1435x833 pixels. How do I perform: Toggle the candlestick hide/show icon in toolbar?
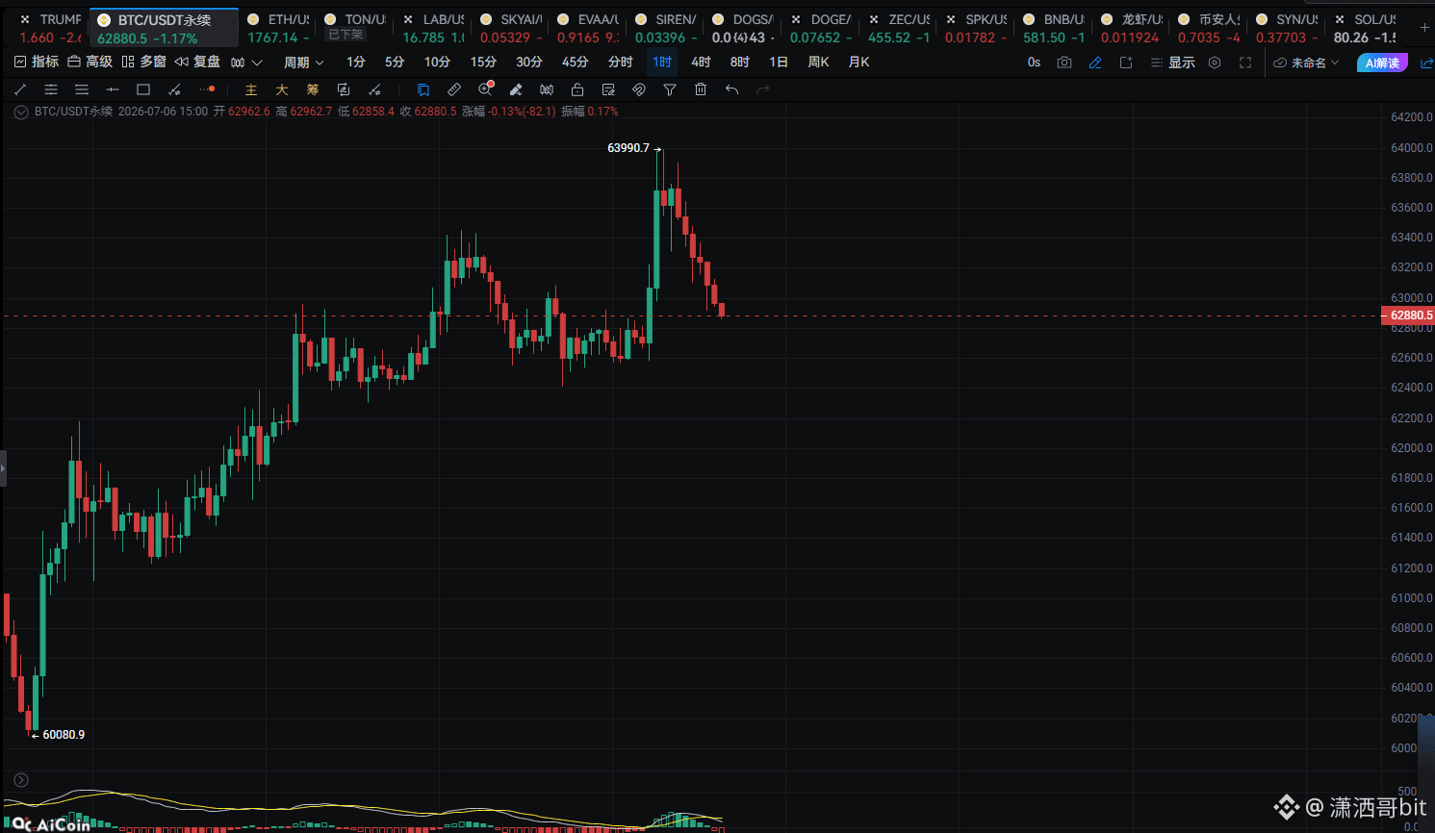tap(547, 89)
